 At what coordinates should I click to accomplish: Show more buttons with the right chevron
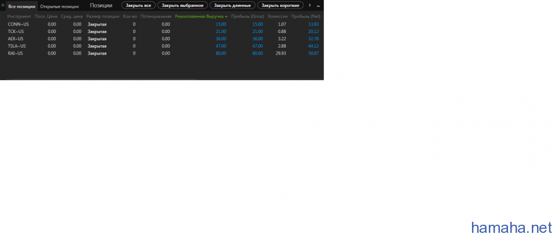click(310, 5)
